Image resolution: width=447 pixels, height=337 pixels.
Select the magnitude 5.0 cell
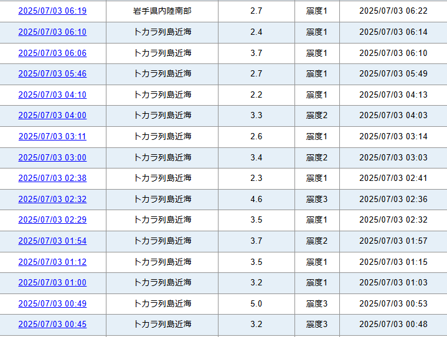click(256, 303)
